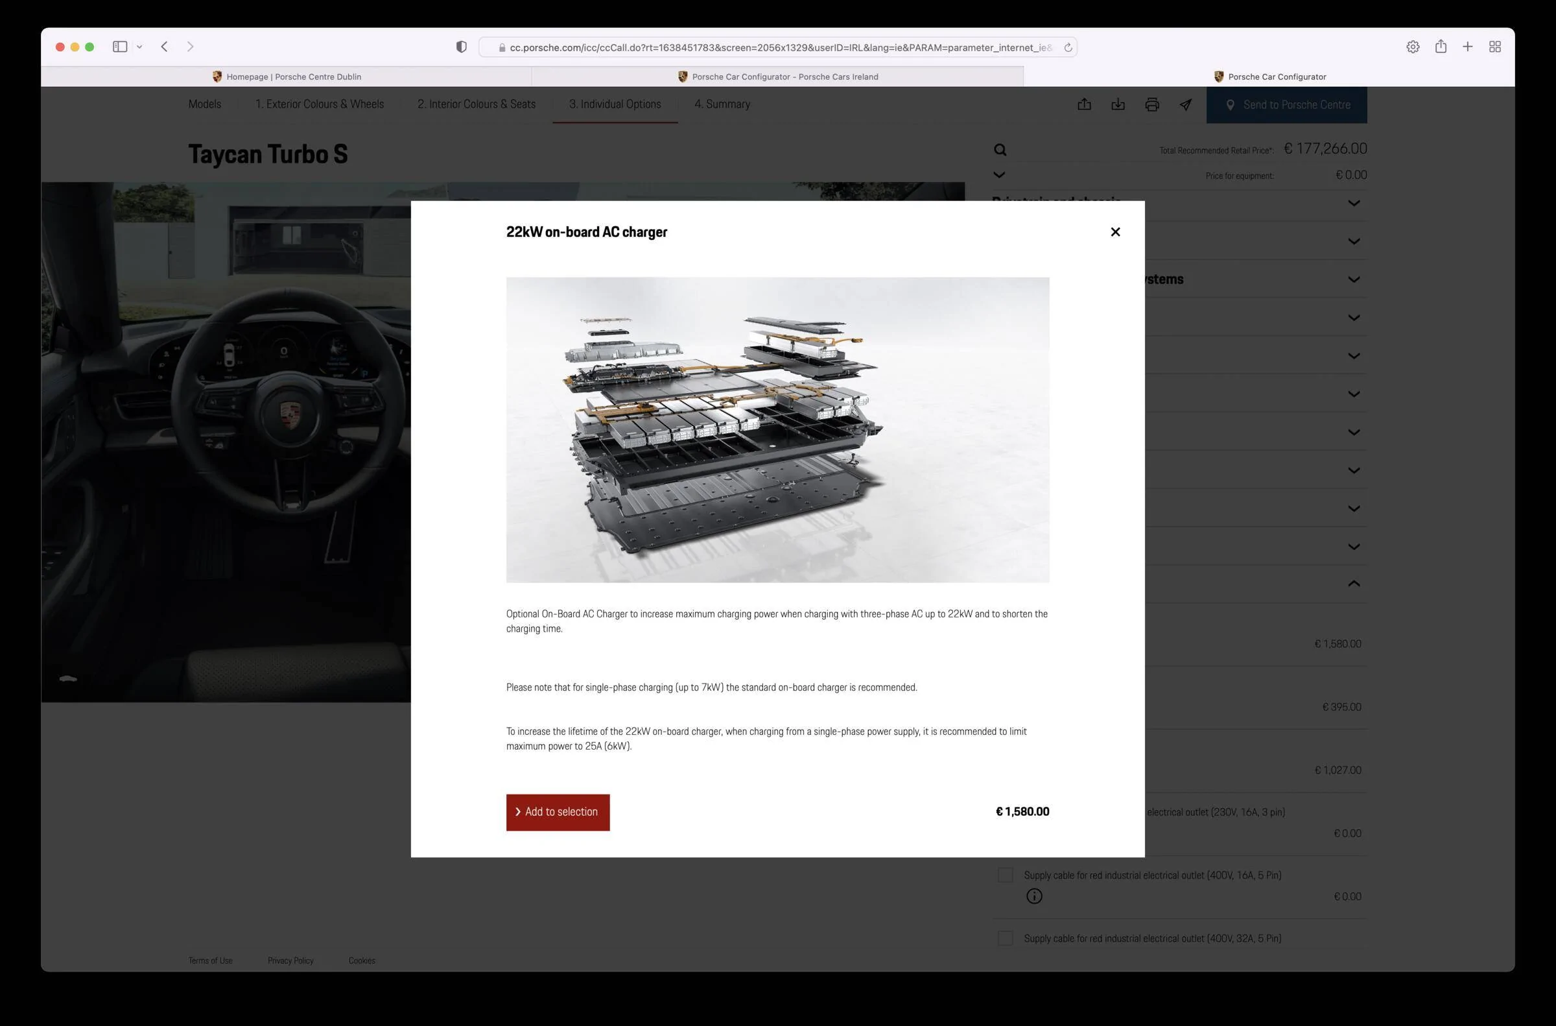Click the configurator share/upload icon
Viewport: 1556px width, 1026px height.
tap(1085, 104)
